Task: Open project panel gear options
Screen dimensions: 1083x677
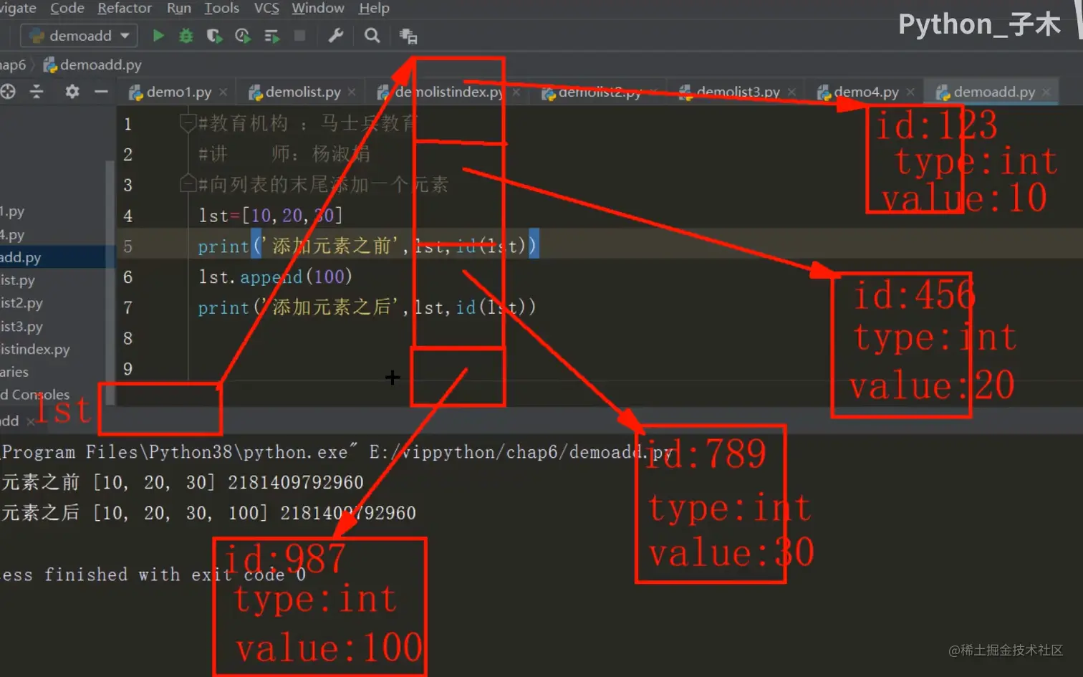Action: click(72, 92)
